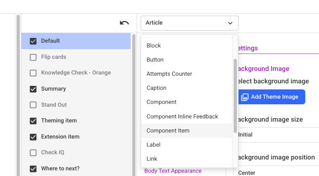Select the Caption option

click(x=186, y=88)
